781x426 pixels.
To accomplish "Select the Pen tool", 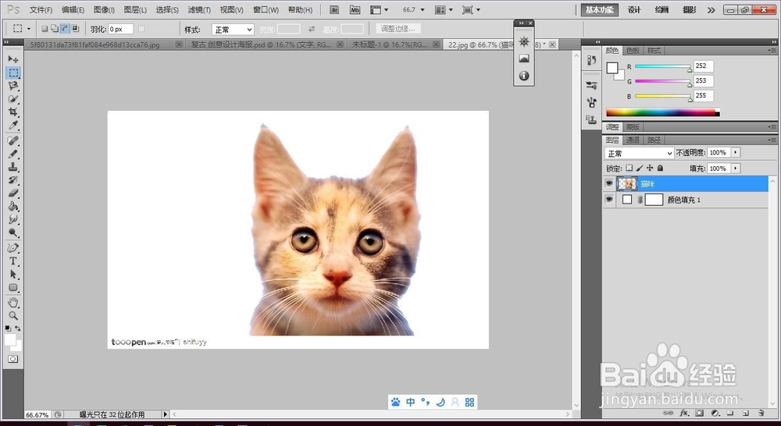I will click(x=13, y=248).
